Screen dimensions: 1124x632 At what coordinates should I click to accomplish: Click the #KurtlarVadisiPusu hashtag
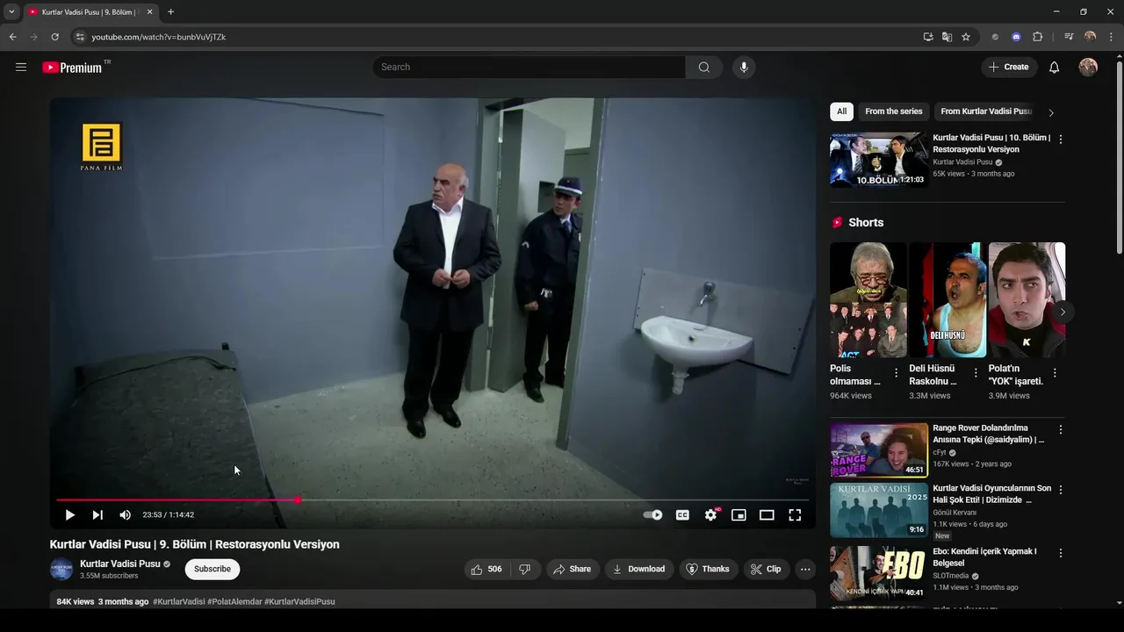coord(299,601)
